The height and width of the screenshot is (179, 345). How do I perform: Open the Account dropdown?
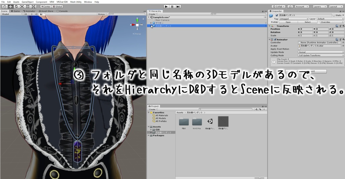302,7
